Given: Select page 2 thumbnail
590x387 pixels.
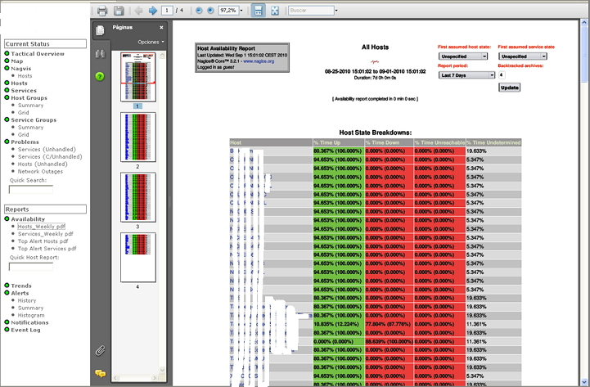Looking at the screenshot, I should click(138, 137).
